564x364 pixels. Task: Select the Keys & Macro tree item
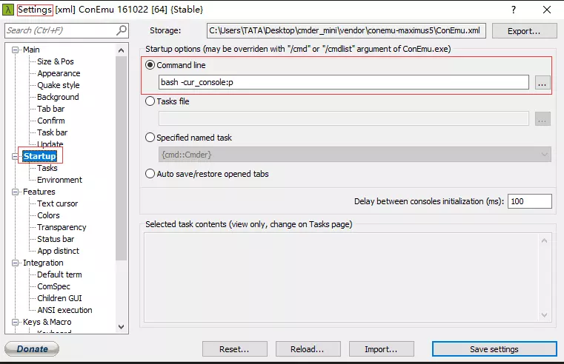pos(47,322)
